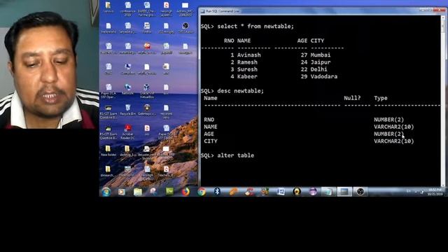
Task: Click the 'Ramesh' name cell
Action: point(247,62)
